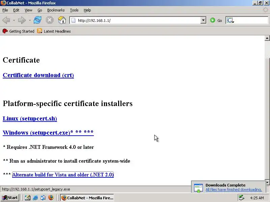The height and width of the screenshot is (202, 270).
Task: Click the scrollbar up arrow
Action: point(267,38)
